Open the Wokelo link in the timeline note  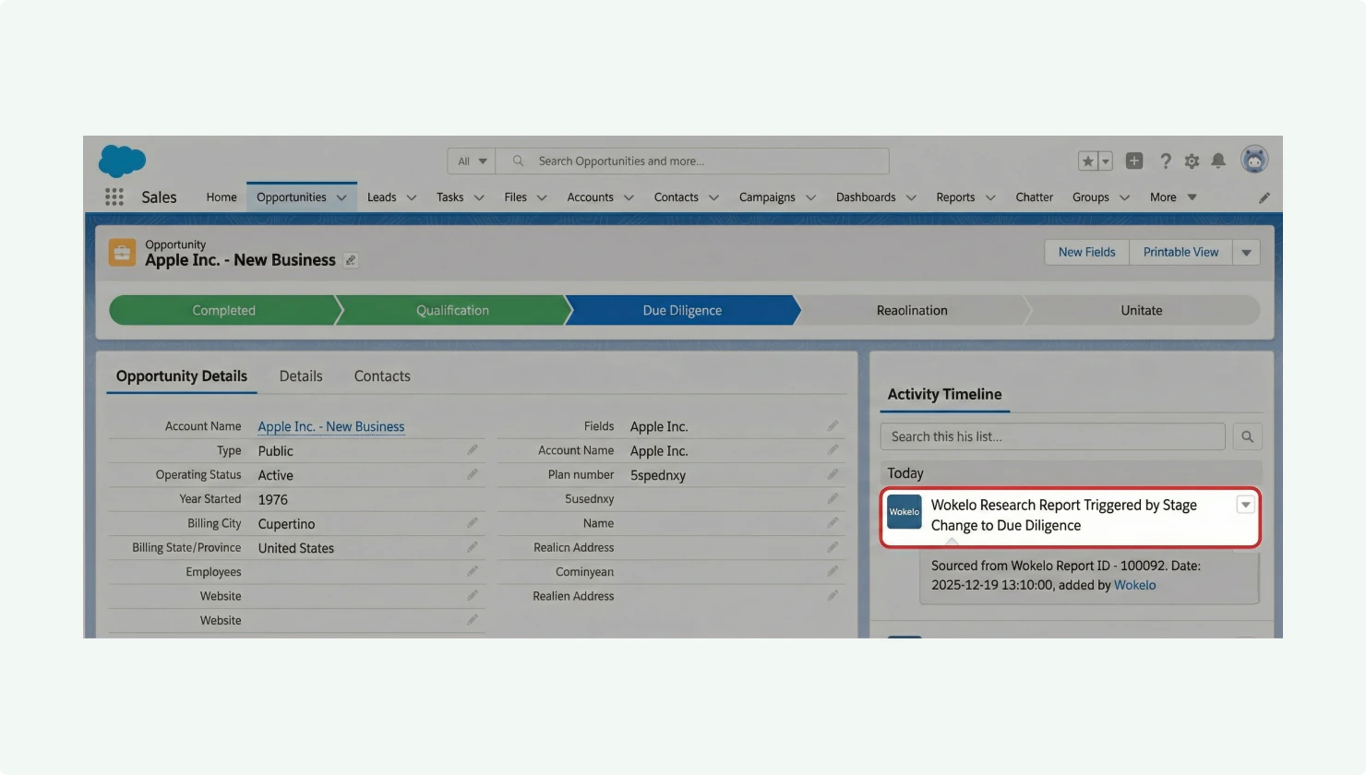coord(1134,585)
